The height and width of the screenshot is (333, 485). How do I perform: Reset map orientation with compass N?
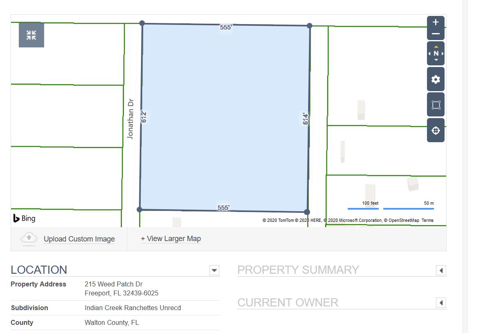click(x=436, y=54)
